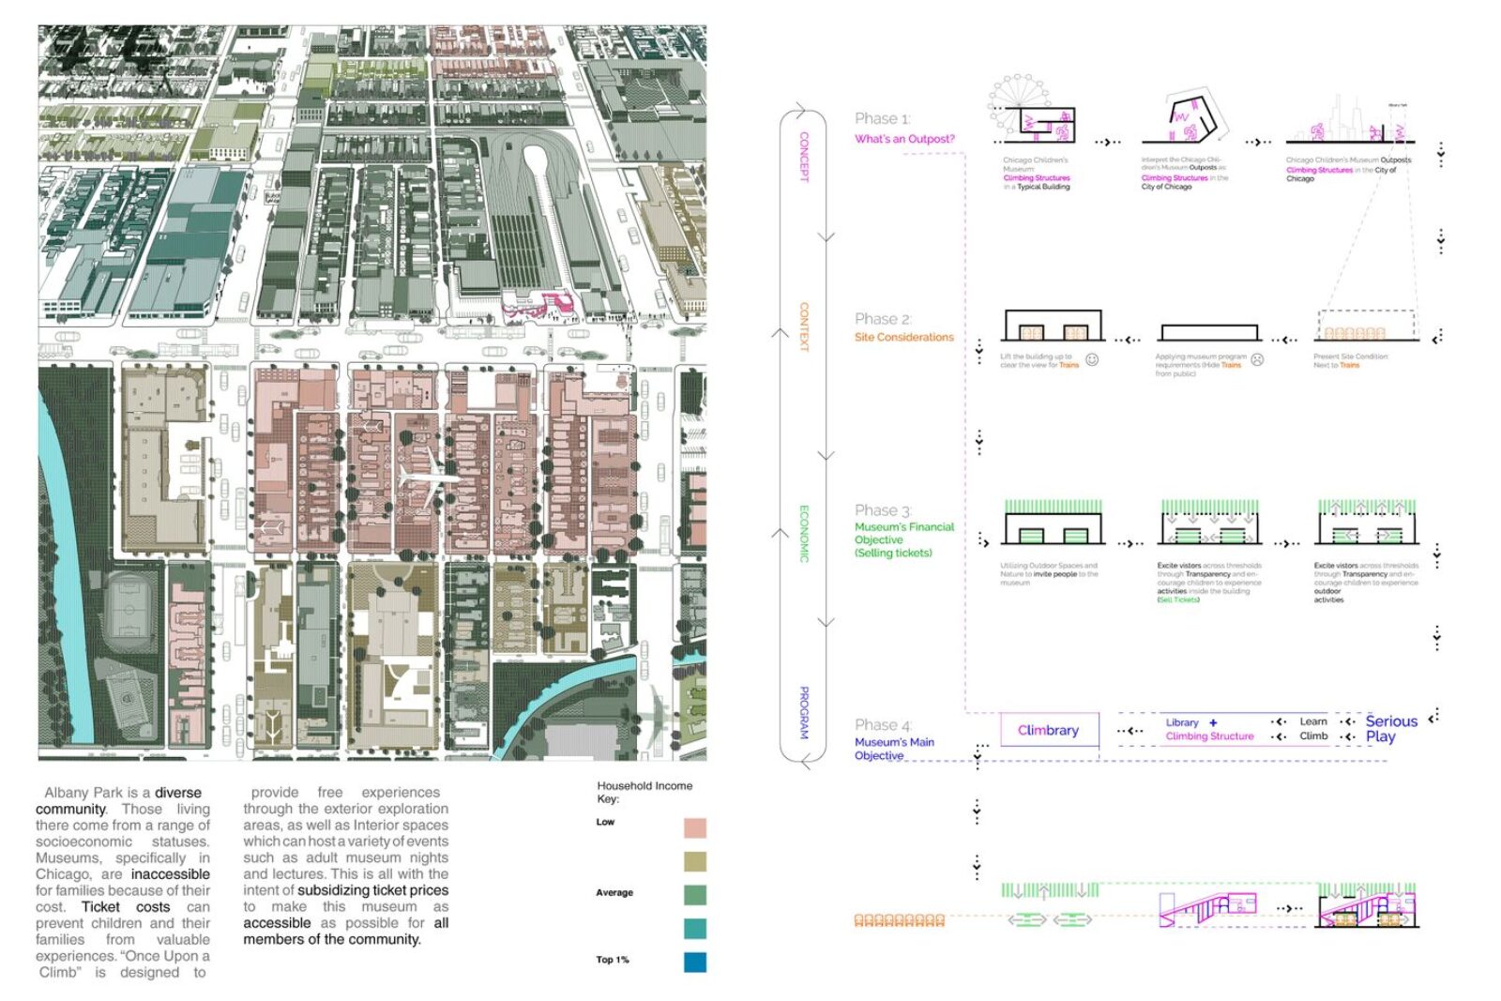Select the blue Top 1% swatch
The height and width of the screenshot is (1001, 1501).
click(695, 962)
